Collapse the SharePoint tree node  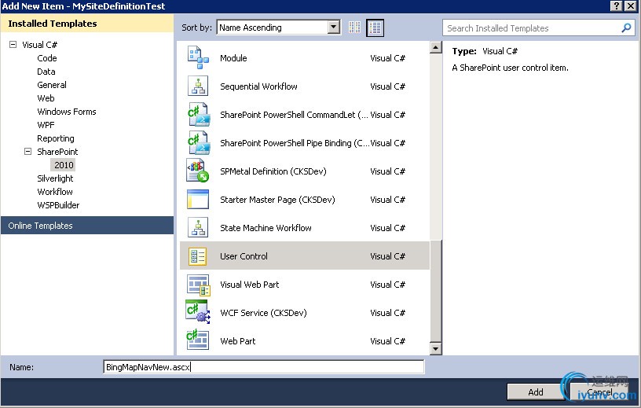(x=27, y=152)
